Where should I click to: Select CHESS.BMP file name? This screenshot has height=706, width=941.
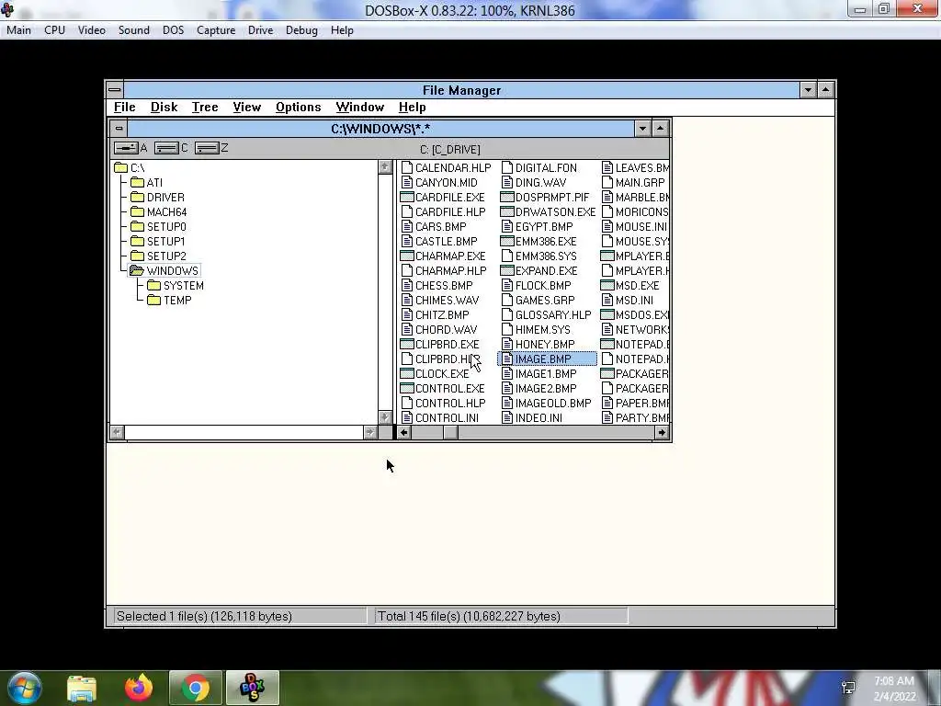pos(444,285)
